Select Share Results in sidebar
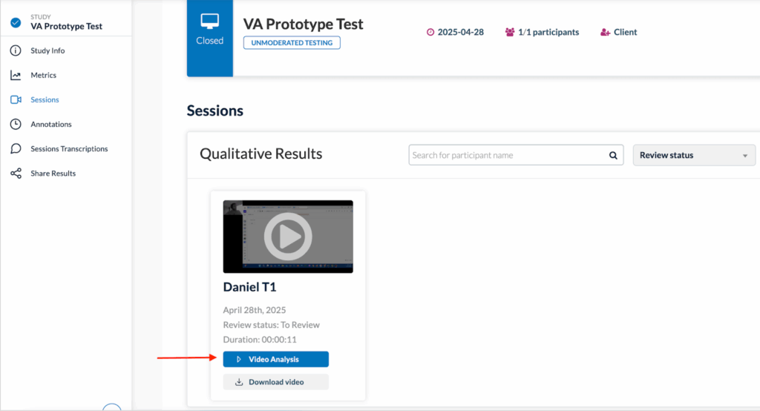The image size is (760, 411). (x=53, y=173)
